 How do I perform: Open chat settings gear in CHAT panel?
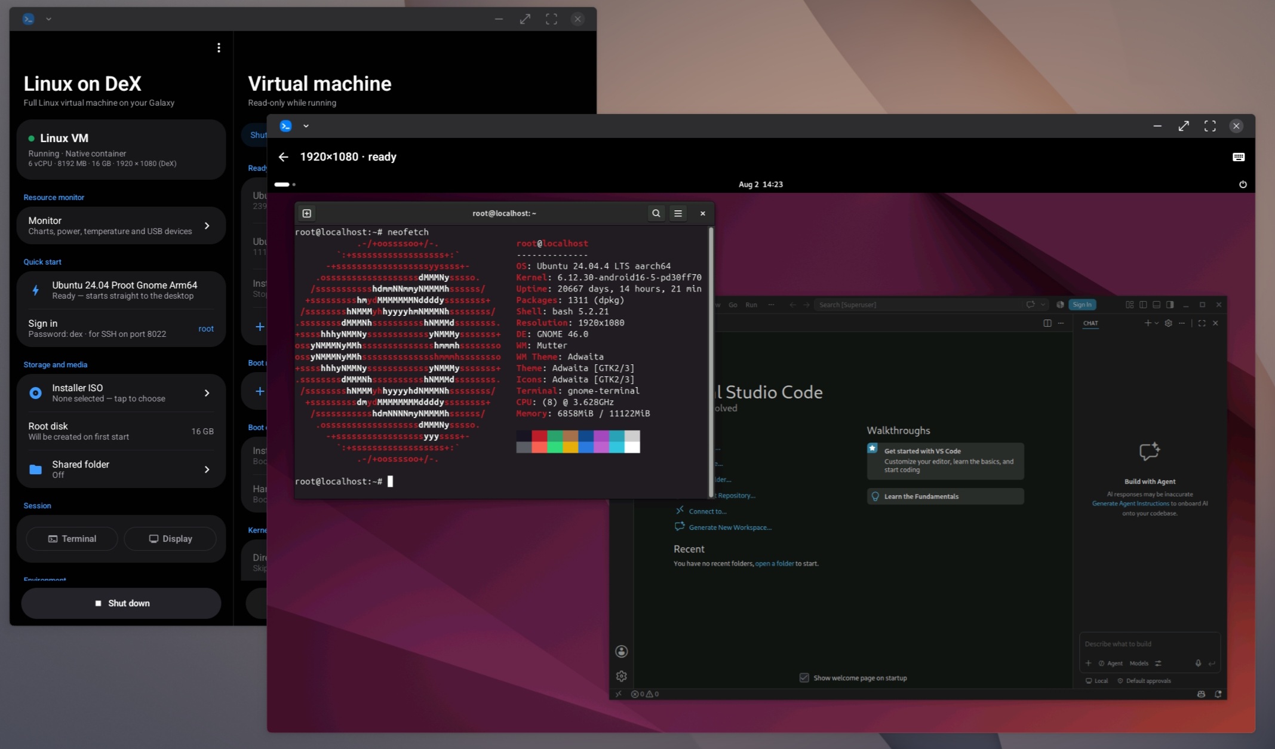pos(1168,323)
